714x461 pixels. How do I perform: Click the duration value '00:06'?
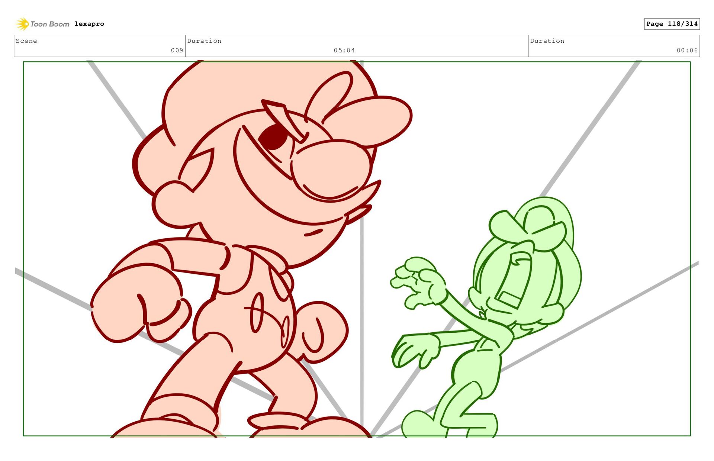687,50
